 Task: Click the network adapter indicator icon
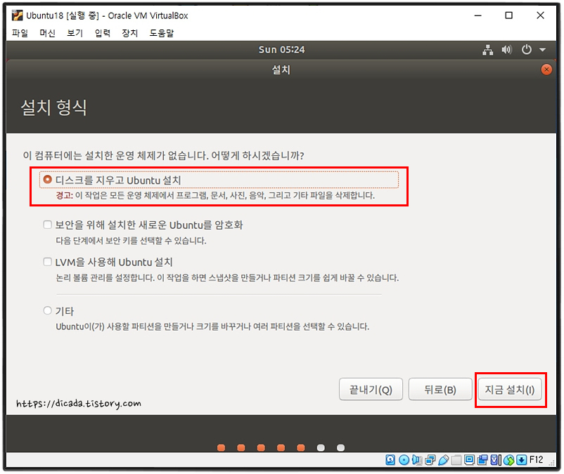click(430, 460)
